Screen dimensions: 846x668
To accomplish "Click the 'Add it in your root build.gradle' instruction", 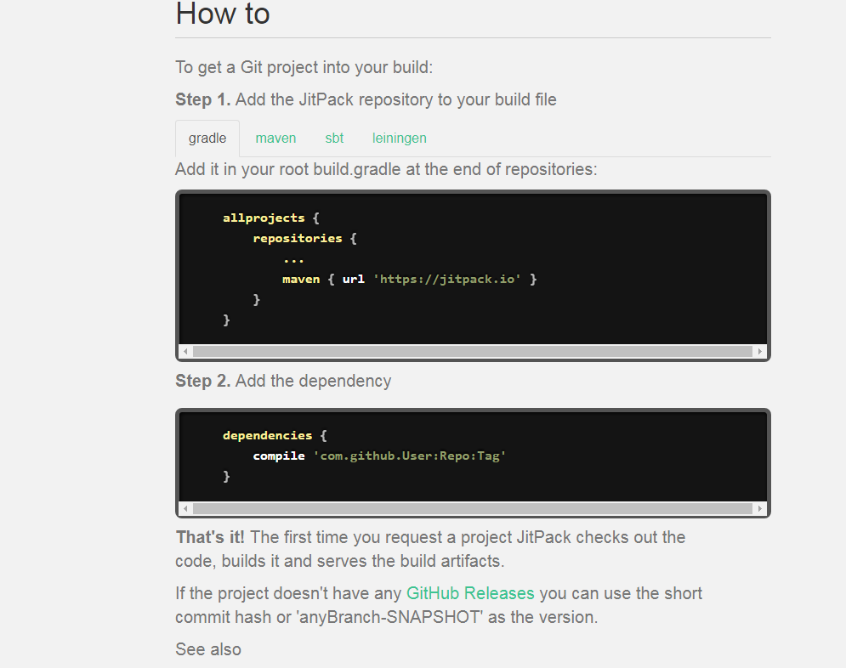I will 386,169.
